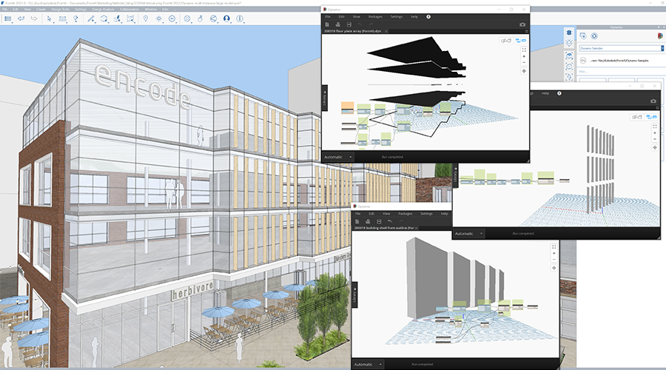666x370 pixels.
Task: Toggle background 3D preview navigation in top Dynamo window
Action: coord(505,40)
